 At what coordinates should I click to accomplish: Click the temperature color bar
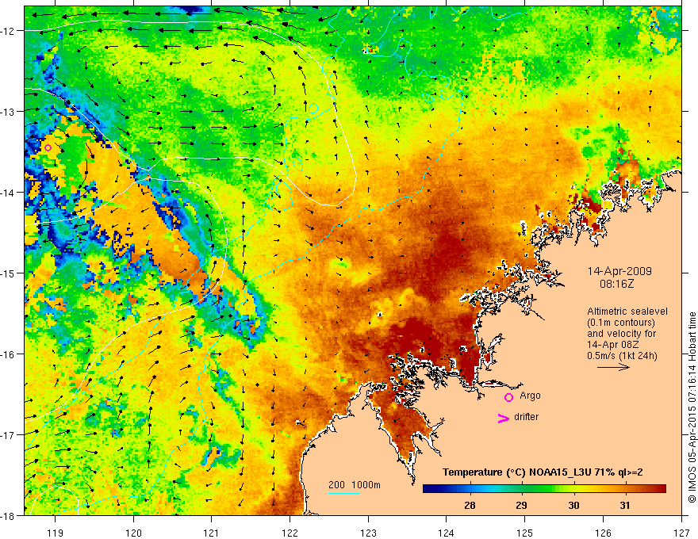(x=544, y=489)
